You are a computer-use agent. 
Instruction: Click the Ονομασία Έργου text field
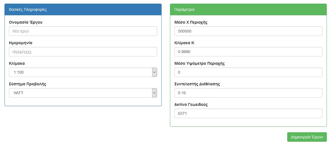tap(83, 31)
